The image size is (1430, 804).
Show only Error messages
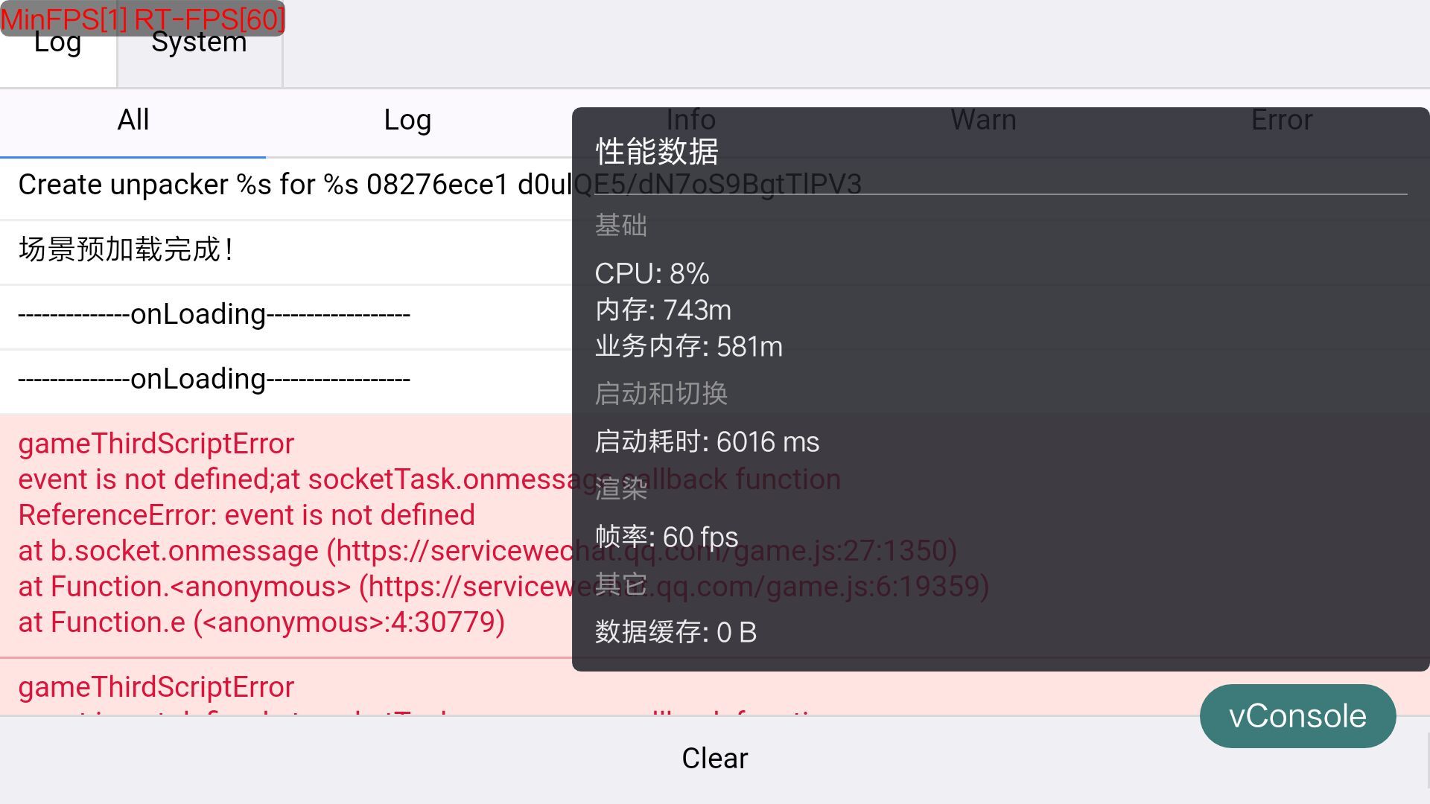point(1281,120)
